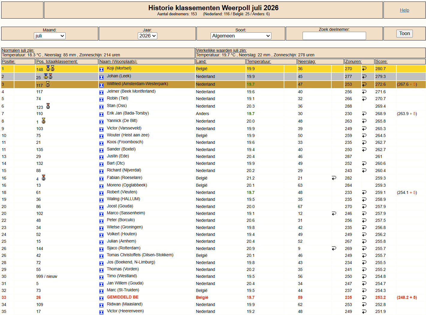
Task: Click the blue info icon for Robin (Tiel)
Action: pyautogui.click(x=101, y=99)
